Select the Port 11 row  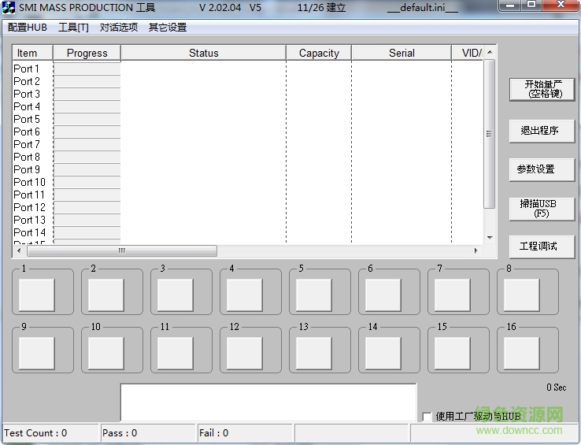click(248, 195)
